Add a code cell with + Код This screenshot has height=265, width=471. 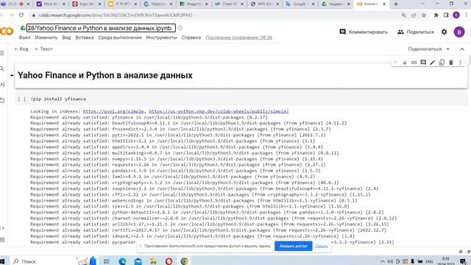(21, 49)
